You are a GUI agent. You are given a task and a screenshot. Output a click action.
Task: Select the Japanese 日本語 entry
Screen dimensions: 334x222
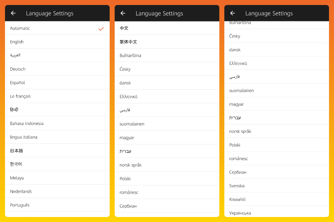16,151
